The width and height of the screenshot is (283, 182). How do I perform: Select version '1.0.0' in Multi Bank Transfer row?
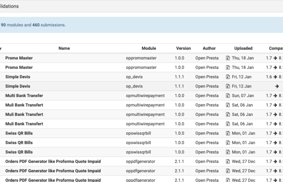click(x=180, y=95)
